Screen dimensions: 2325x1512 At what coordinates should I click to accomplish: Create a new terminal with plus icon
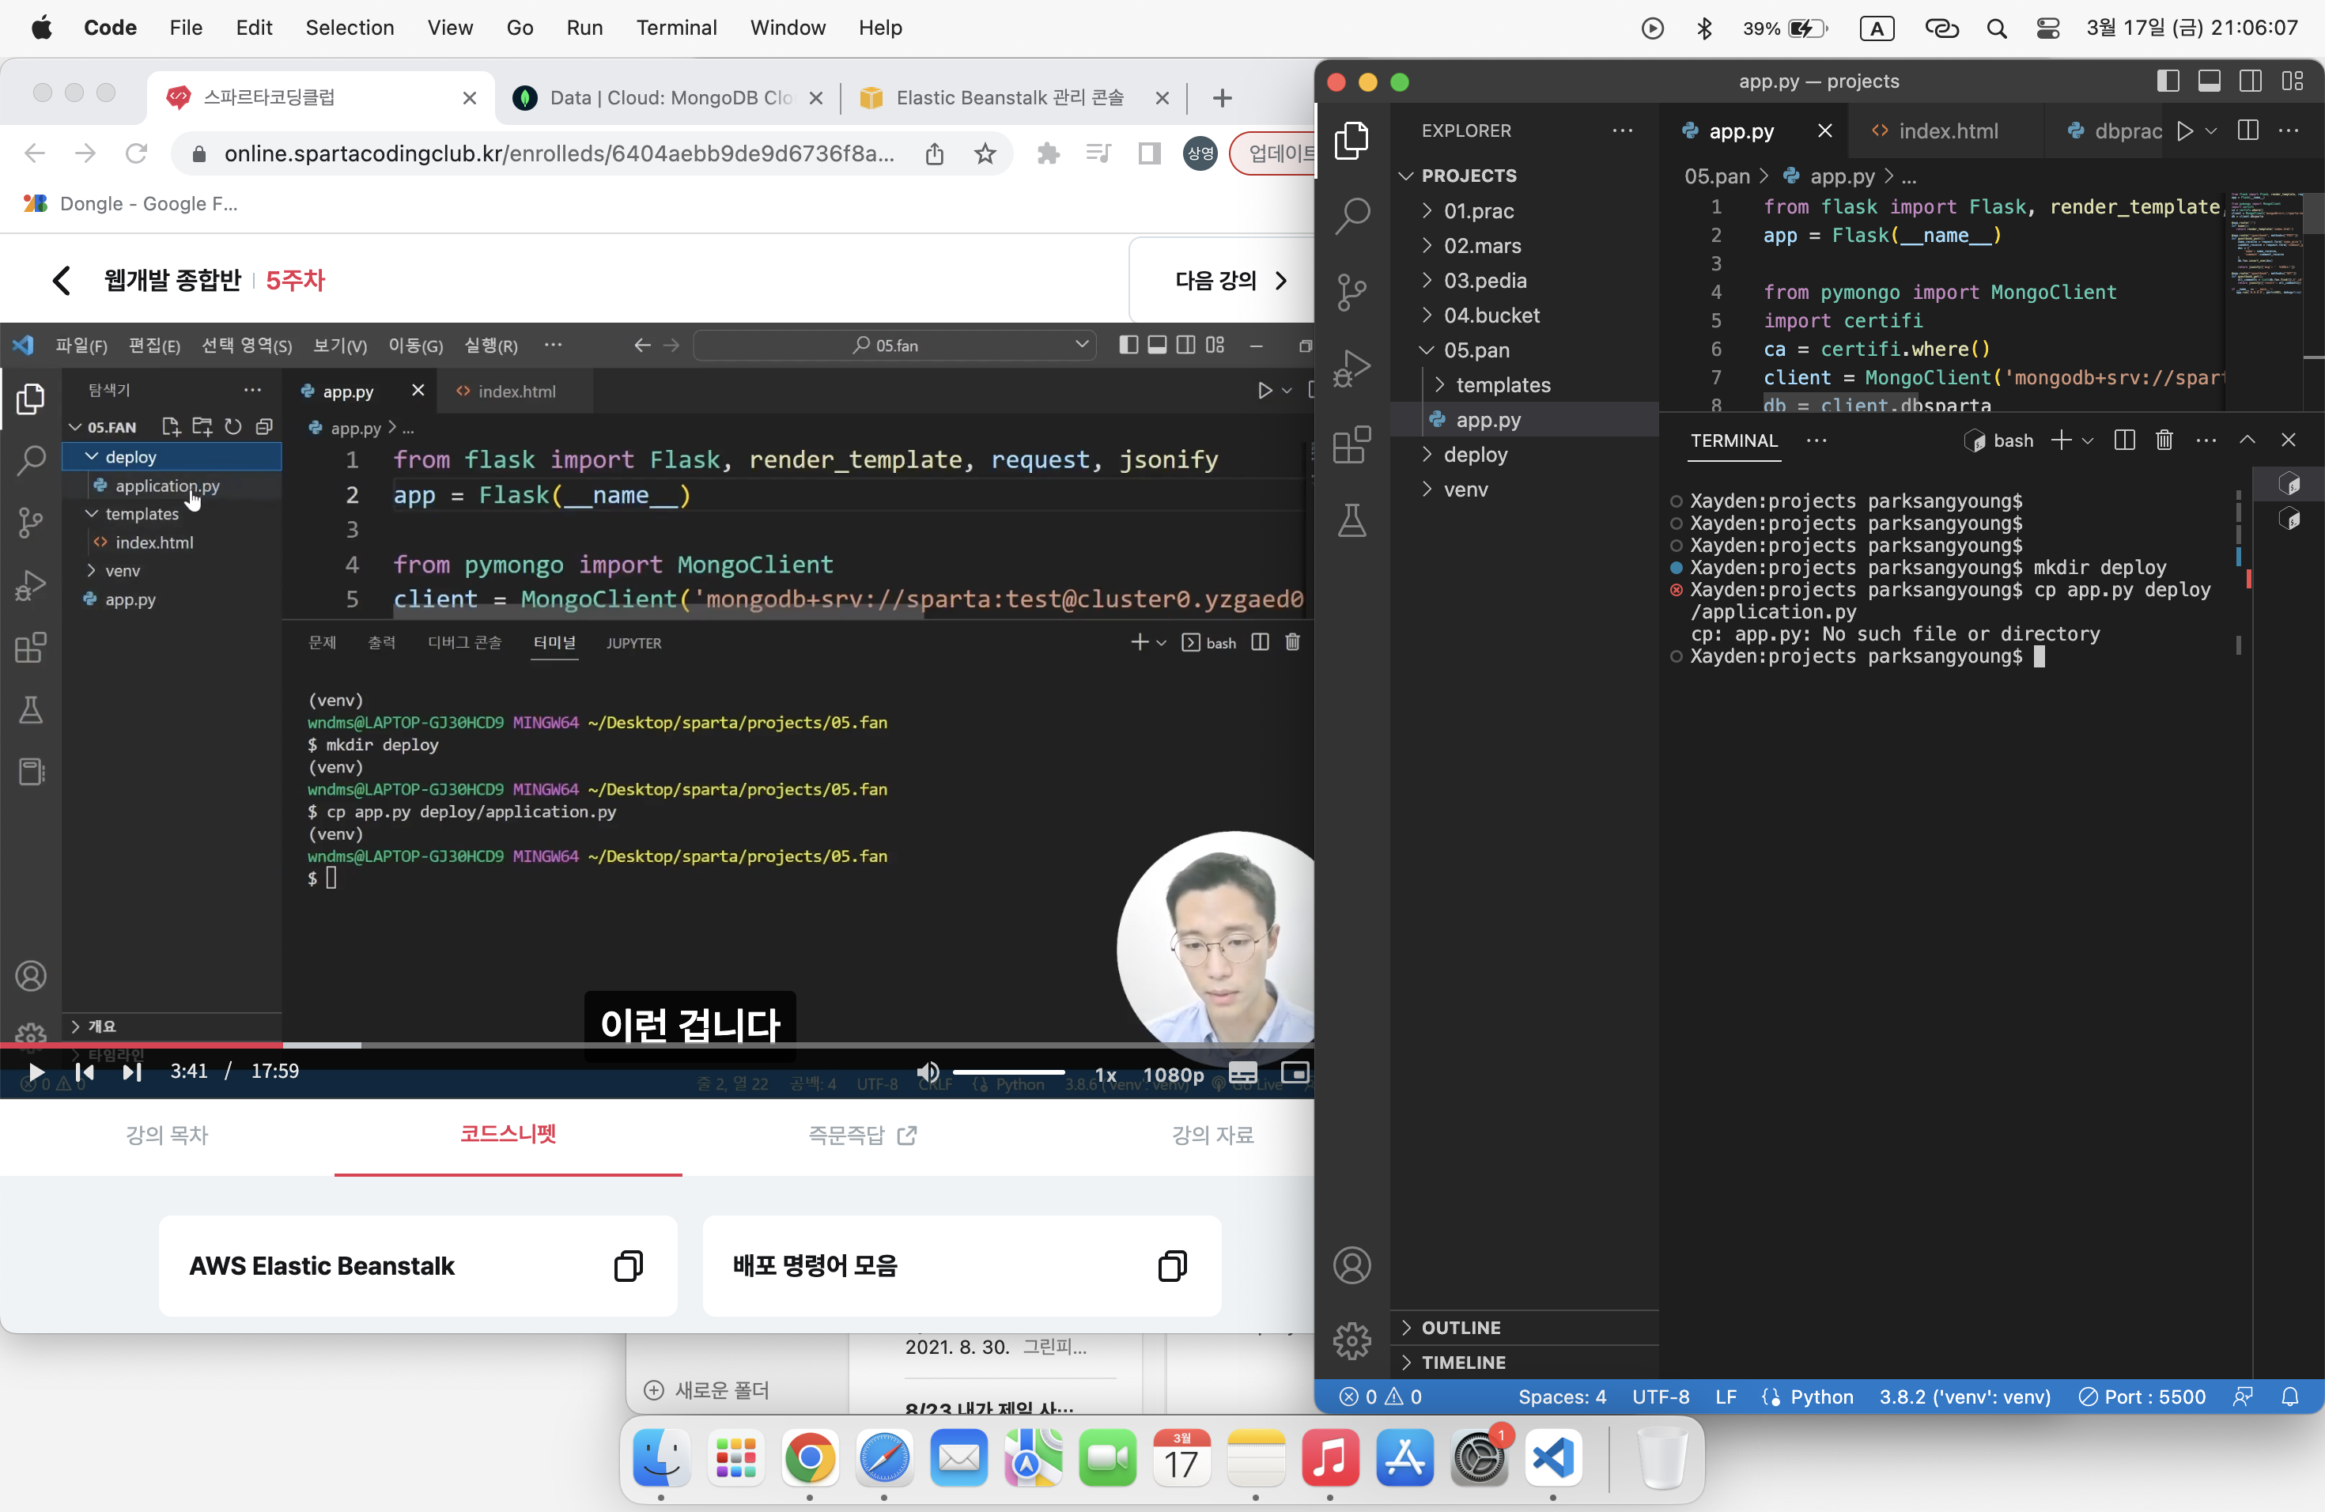click(x=2060, y=440)
